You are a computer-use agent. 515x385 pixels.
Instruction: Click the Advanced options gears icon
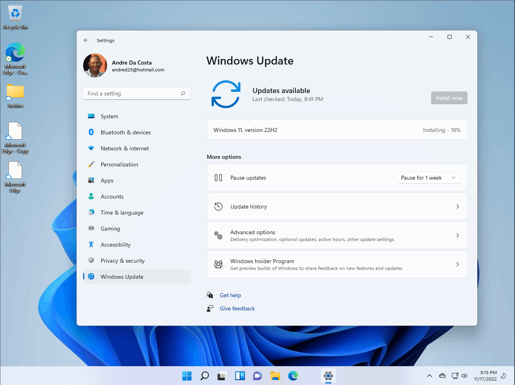click(218, 235)
